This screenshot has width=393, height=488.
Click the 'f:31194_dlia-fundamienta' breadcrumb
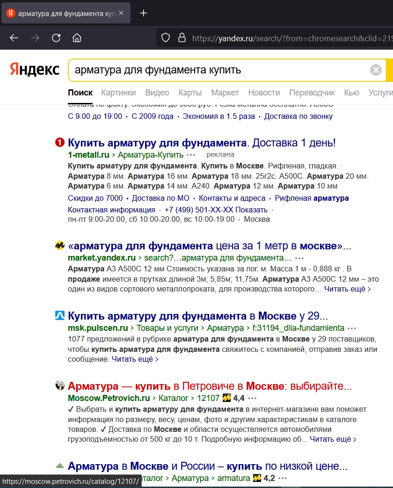pyautogui.click(x=298, y=328)
